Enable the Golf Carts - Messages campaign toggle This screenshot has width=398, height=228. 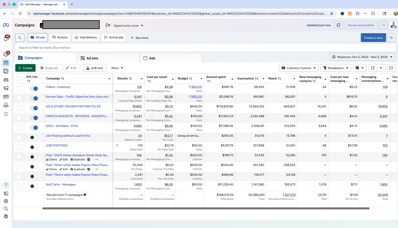pos(33,186)
